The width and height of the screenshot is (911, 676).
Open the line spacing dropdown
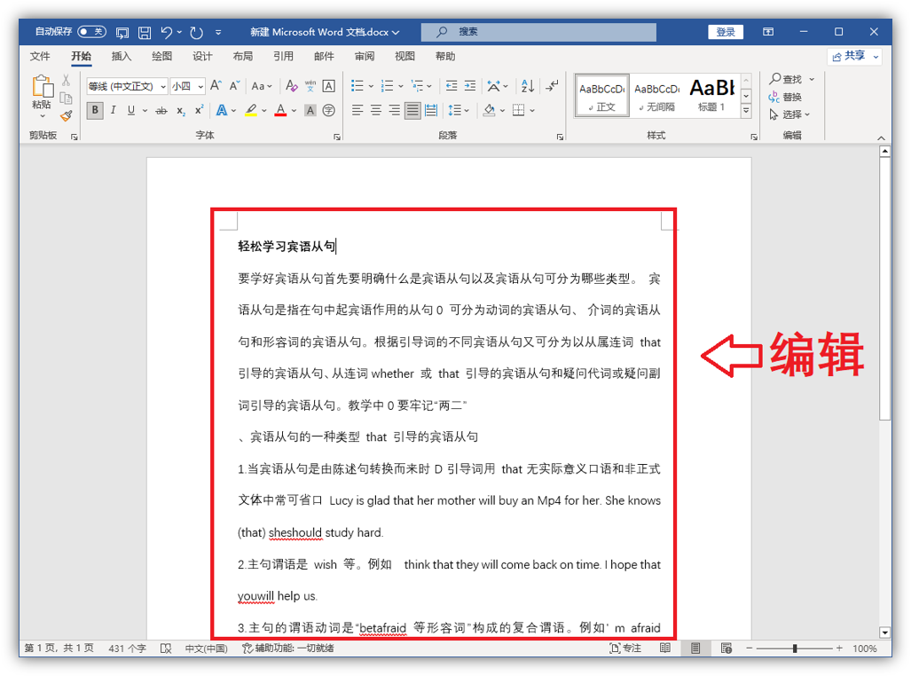459,111
